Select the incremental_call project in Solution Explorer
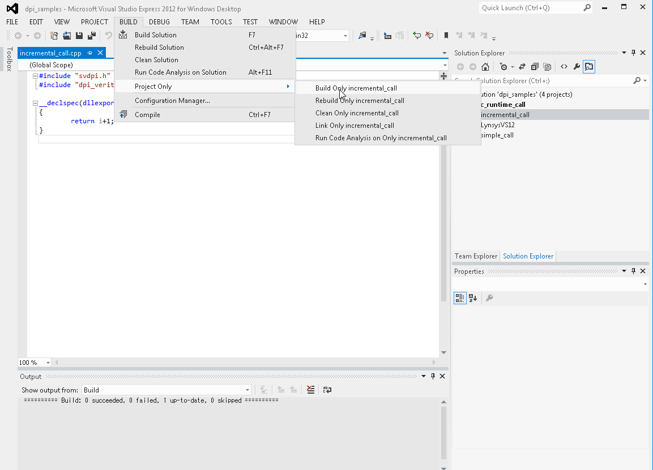 [x=505, y=115]
